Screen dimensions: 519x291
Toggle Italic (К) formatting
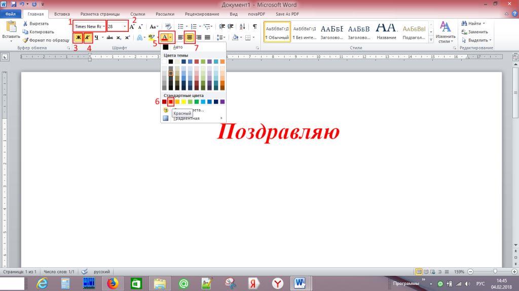(x=87, y=37)
